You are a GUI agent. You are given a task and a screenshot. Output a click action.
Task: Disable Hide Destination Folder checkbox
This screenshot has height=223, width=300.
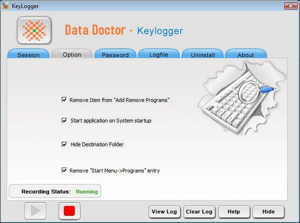coord(64,144)
